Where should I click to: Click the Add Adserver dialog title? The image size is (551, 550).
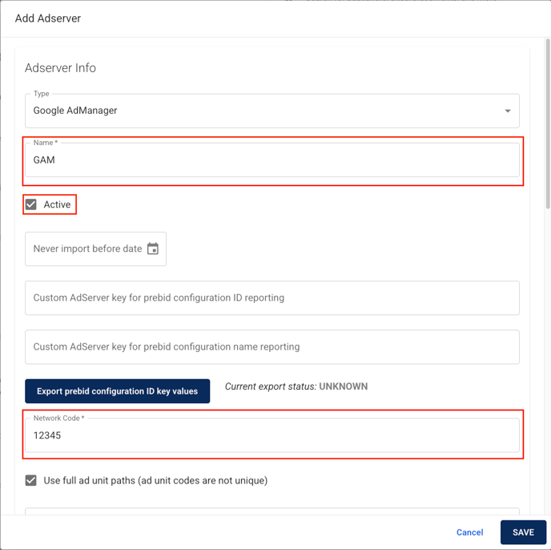tap(48, 18)
